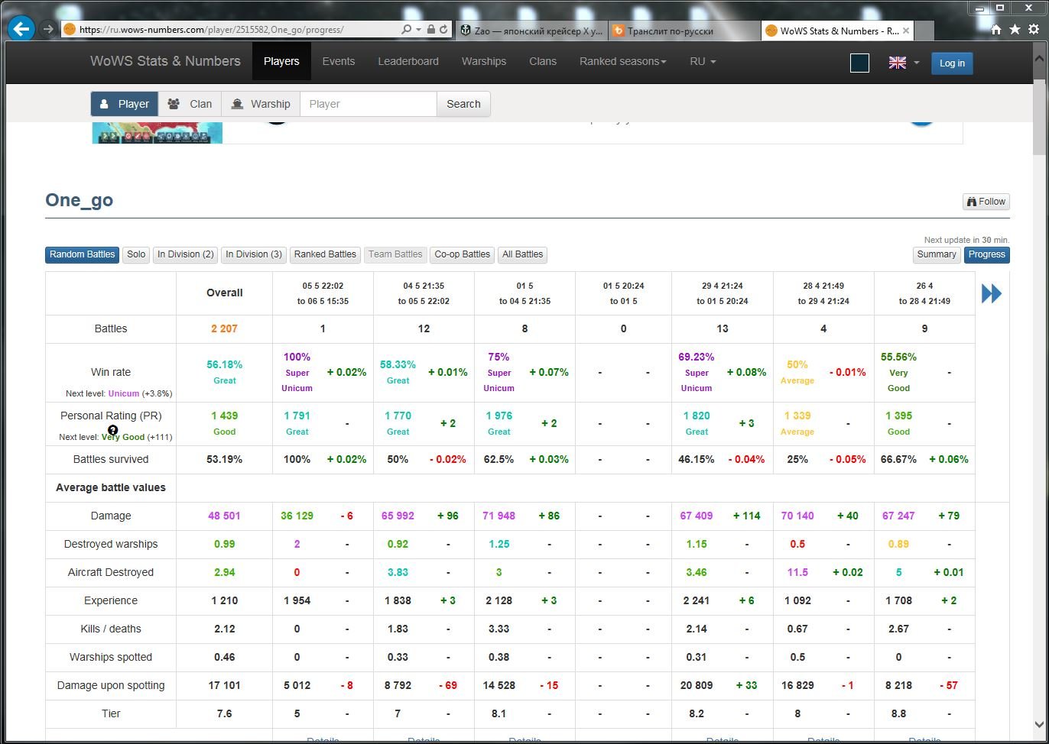Viewport: 1049px width, 744px height.
Task: Click the browser home icon
Action: pyautogui.click(x=996, y=29)
